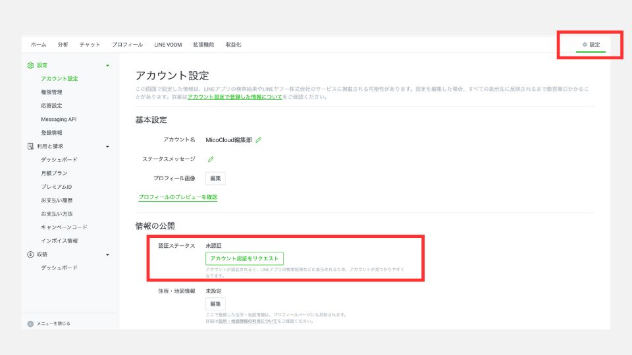Edit status message with pencil icon

tap(211, 159)
